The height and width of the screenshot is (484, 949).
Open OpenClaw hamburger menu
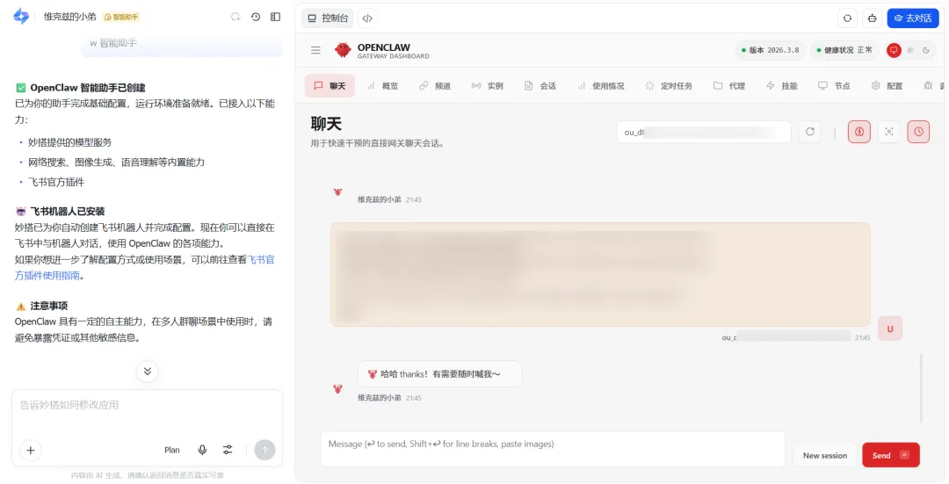point(315,50)
